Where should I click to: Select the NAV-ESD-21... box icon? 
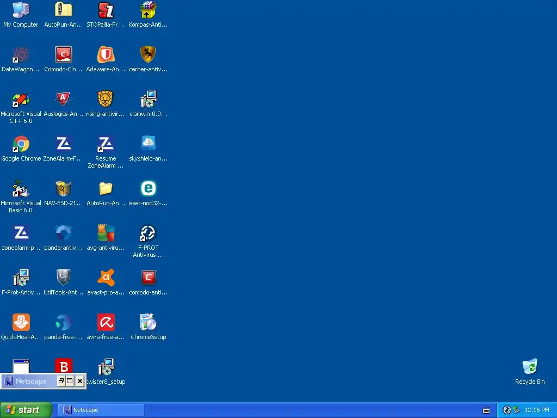(63, 189)
